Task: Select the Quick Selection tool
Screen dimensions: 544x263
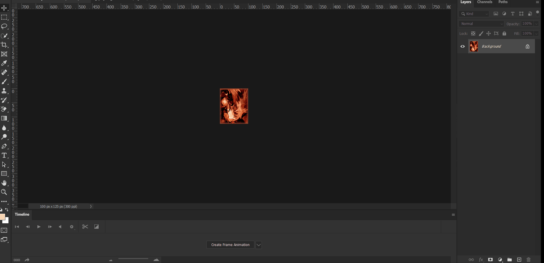Action: click(4, 36)
